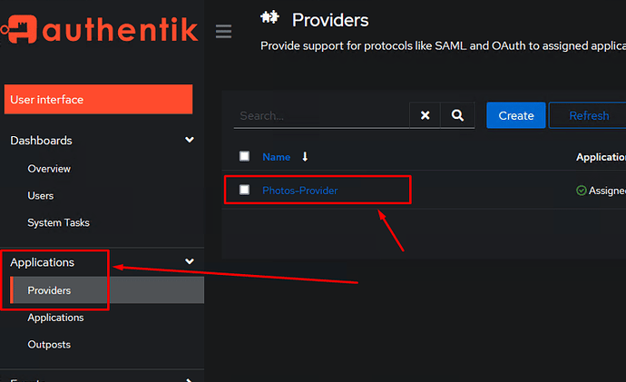
Task: Open Outposts in the sidebar
Action: tap(49, 345)
